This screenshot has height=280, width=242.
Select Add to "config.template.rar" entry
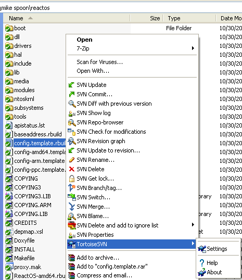[x=112, y=266]
